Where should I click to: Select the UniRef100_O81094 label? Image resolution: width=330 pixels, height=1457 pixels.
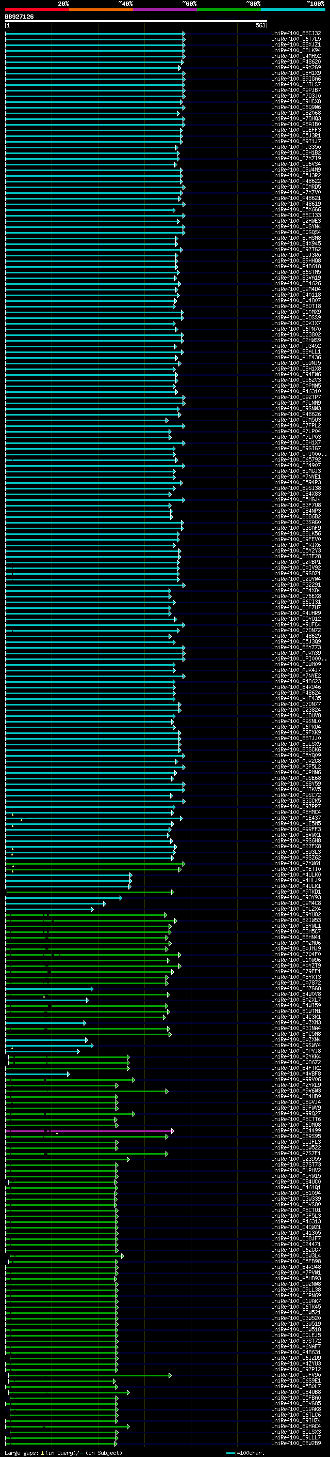coord(296,1193)
